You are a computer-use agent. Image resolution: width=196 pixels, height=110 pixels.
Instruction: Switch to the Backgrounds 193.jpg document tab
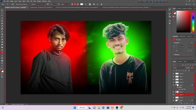[x=41, y=7]
